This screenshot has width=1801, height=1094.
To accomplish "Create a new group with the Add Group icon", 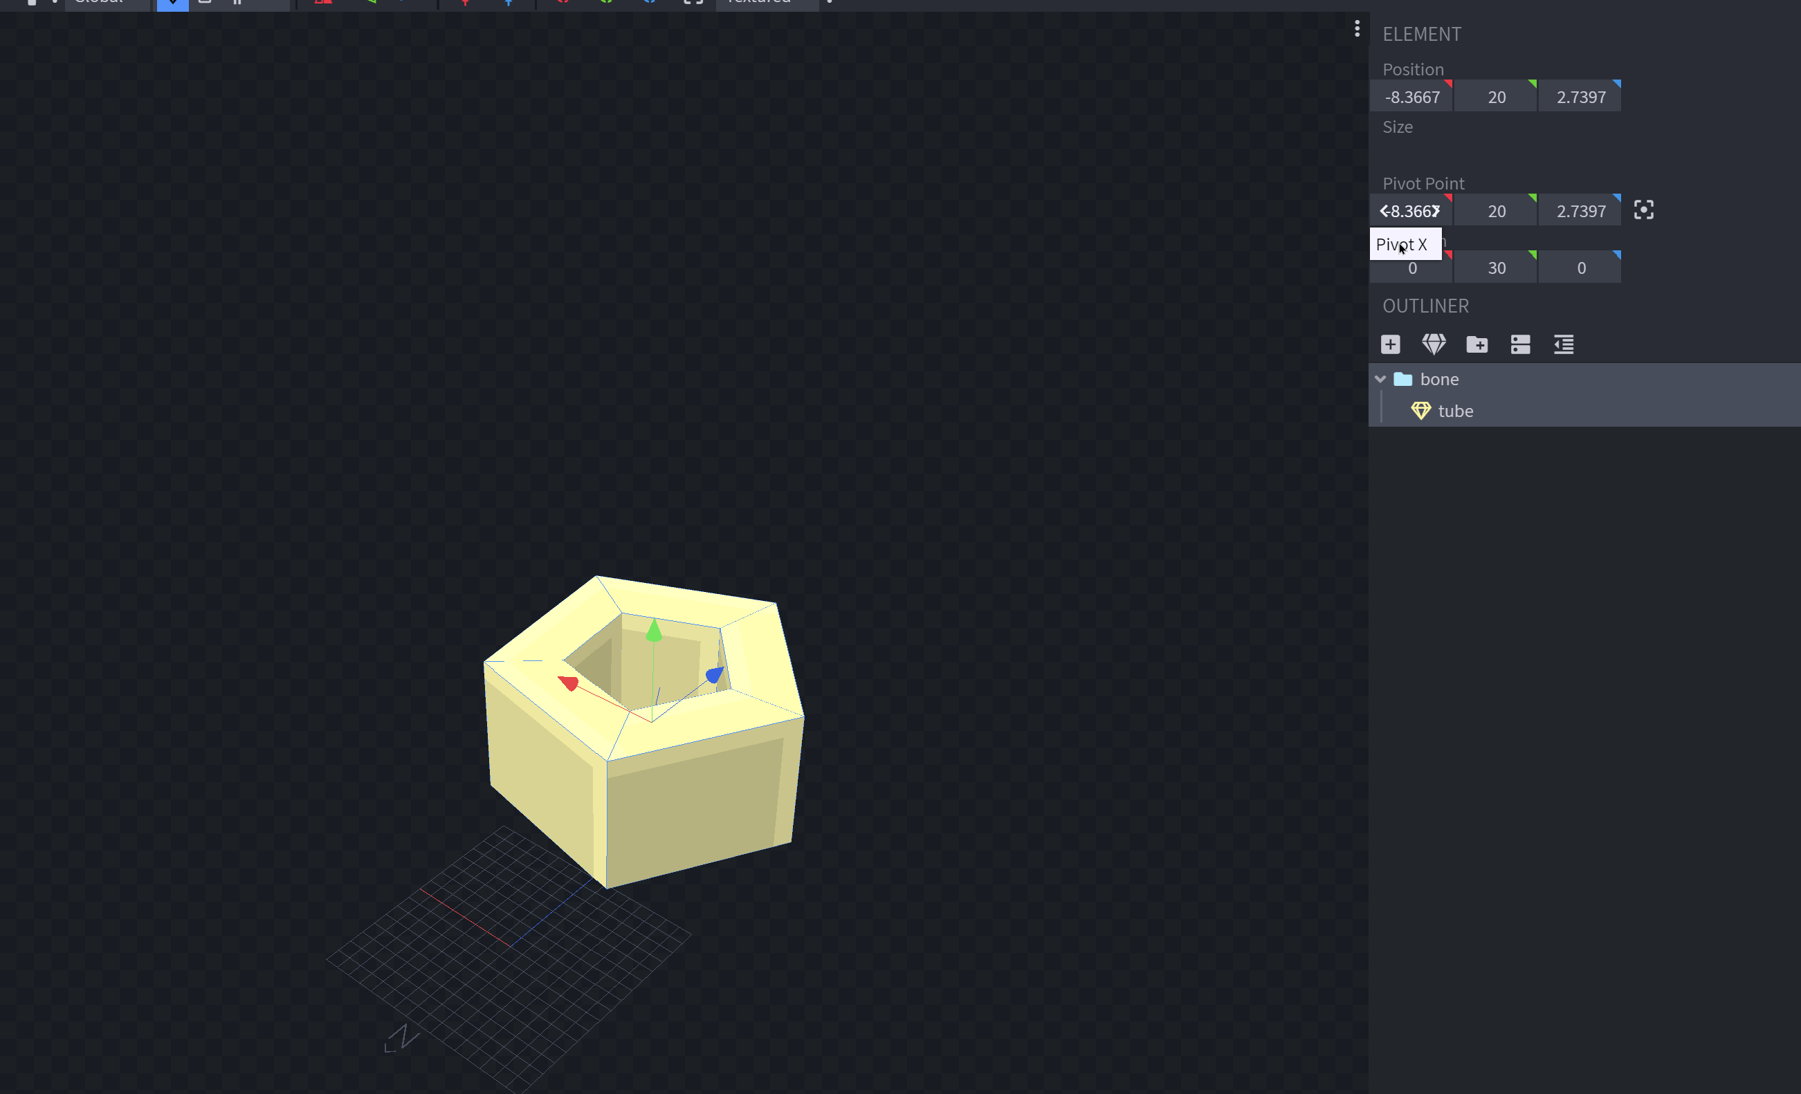I will (x=1477, y=344).
